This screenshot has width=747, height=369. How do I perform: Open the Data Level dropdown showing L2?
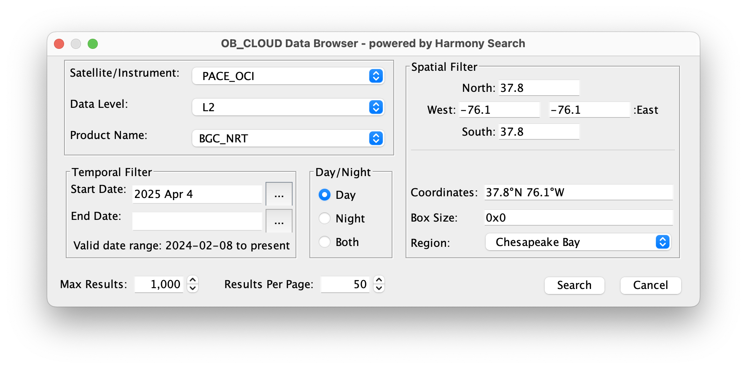pyautogui.click(x=288, y=107)
